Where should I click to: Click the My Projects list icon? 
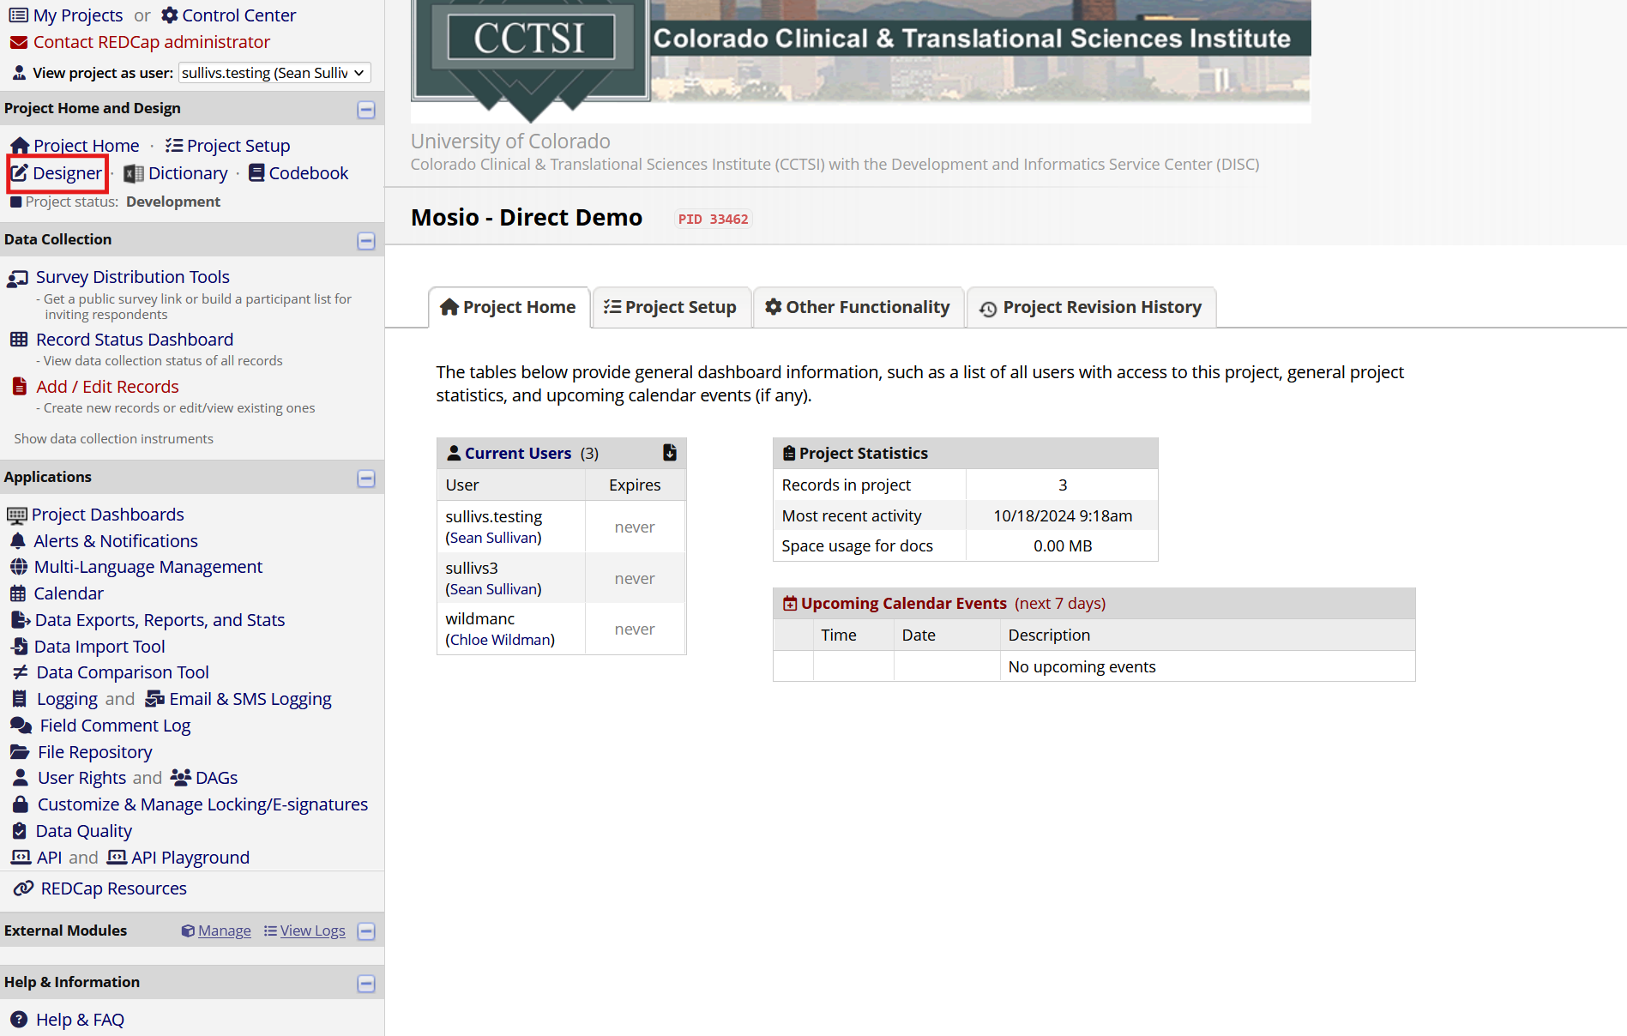coord(18,15)
